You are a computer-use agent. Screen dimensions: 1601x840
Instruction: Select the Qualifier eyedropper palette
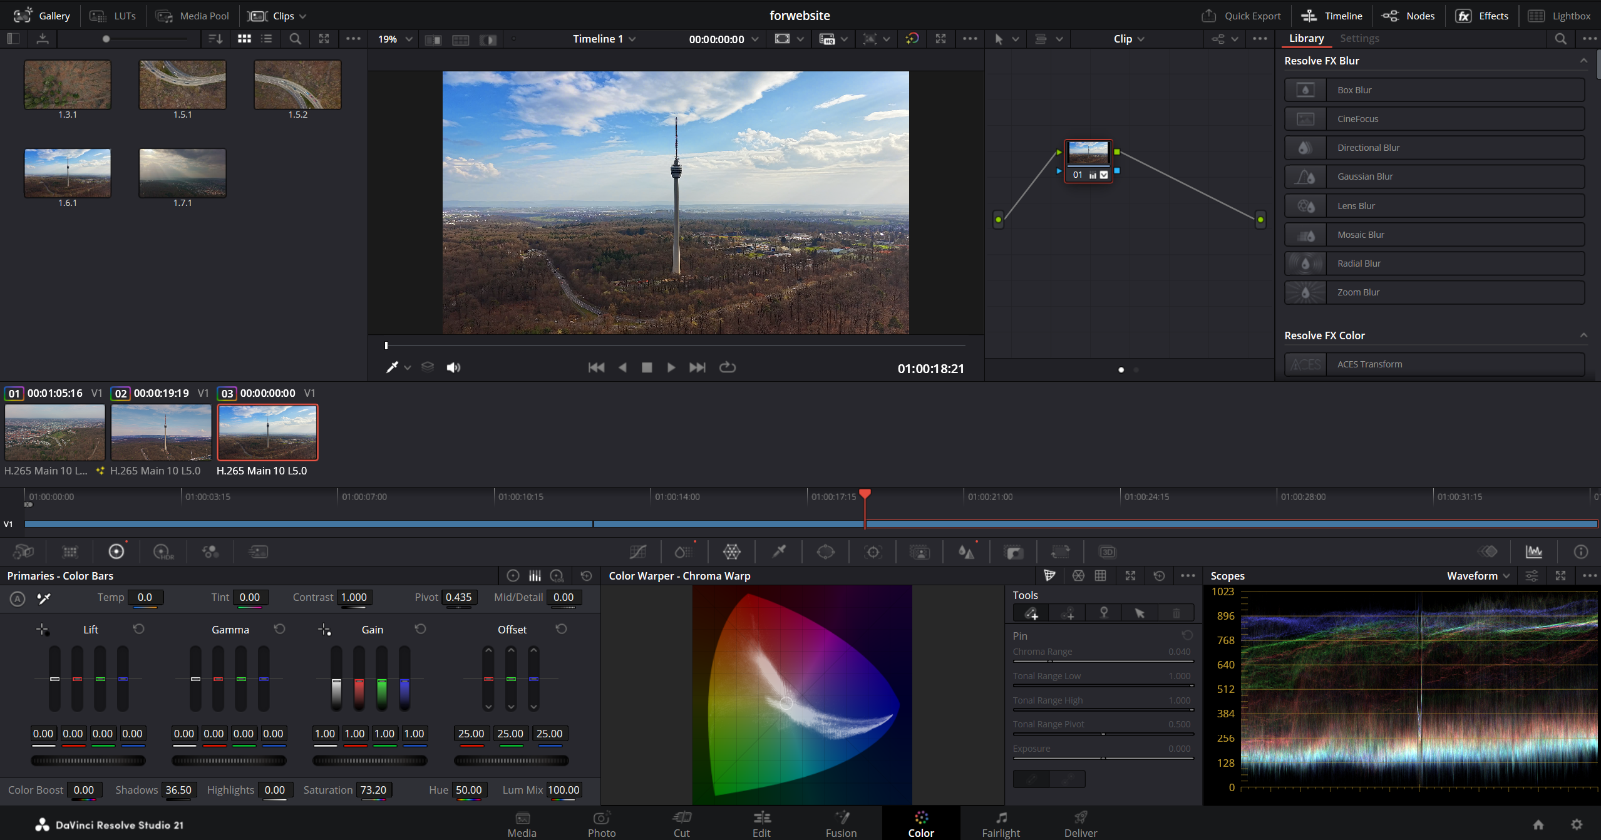779,551
